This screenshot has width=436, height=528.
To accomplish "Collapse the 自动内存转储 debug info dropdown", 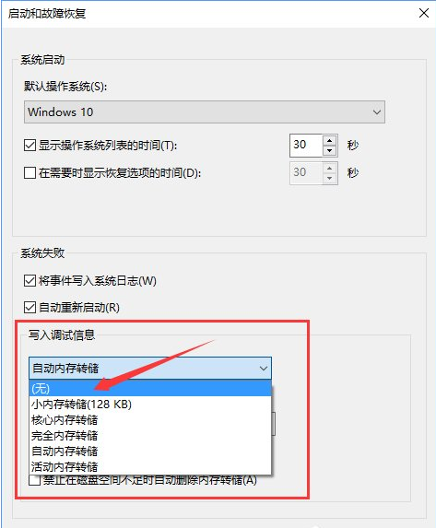I will click(150, 368).
